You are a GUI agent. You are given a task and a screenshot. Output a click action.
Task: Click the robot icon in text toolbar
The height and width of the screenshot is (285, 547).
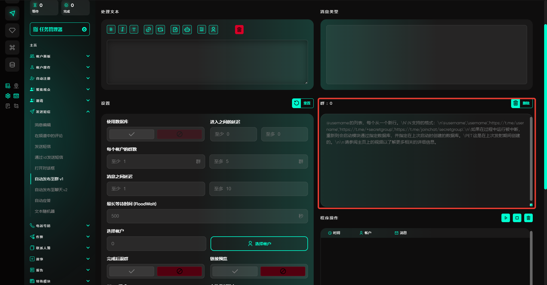[187, 30]
